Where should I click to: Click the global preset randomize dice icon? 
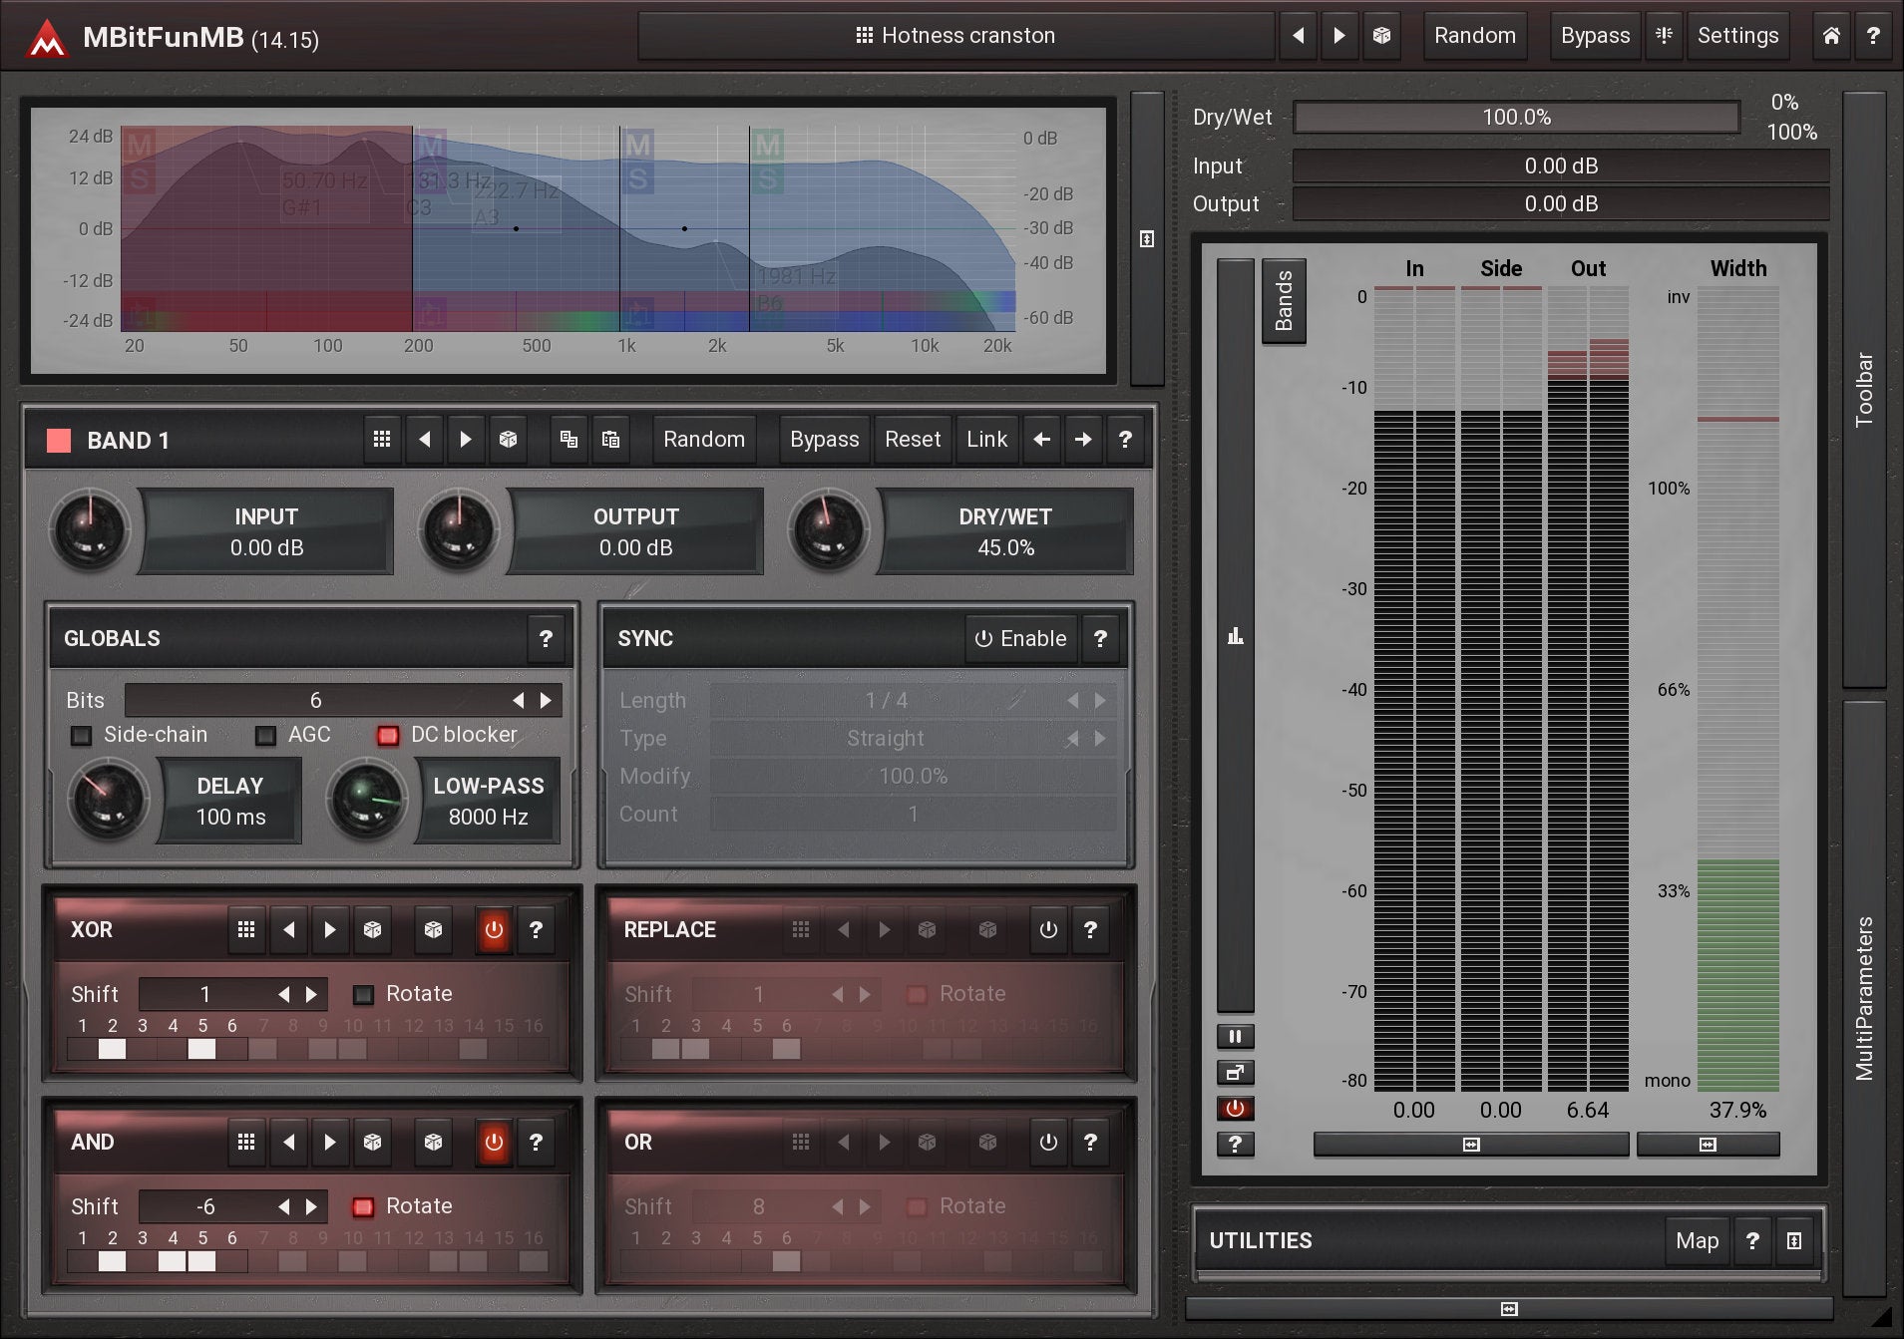coord(1381,36)
